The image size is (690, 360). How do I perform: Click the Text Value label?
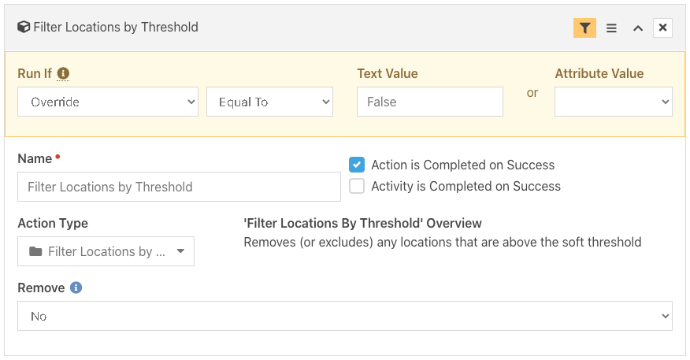coord(388,73)
